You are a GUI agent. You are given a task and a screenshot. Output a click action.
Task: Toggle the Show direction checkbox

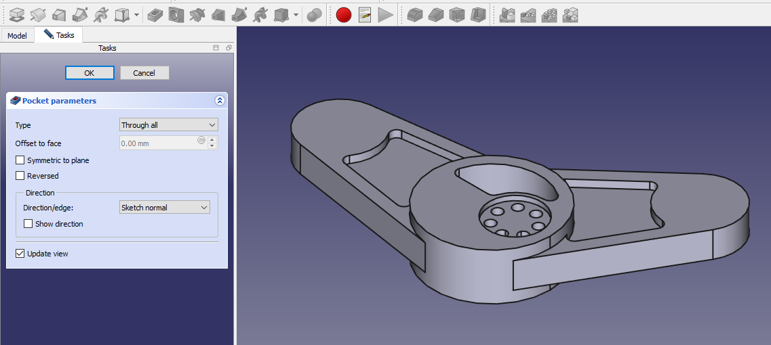pos(28,224)
